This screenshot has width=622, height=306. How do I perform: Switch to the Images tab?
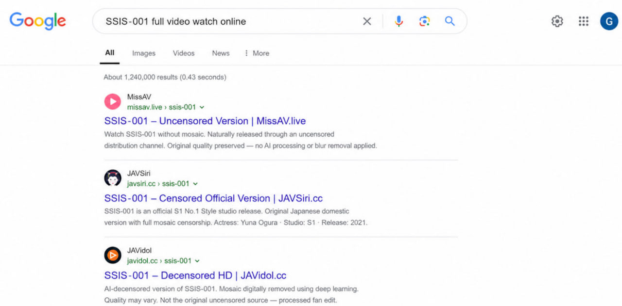click(144, 53)
